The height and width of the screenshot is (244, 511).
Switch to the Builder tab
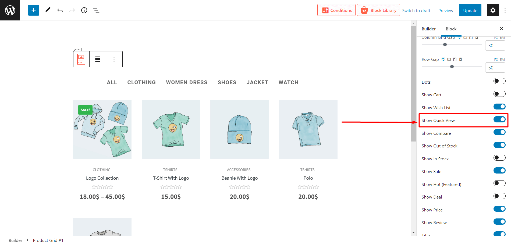click(428, 29)
